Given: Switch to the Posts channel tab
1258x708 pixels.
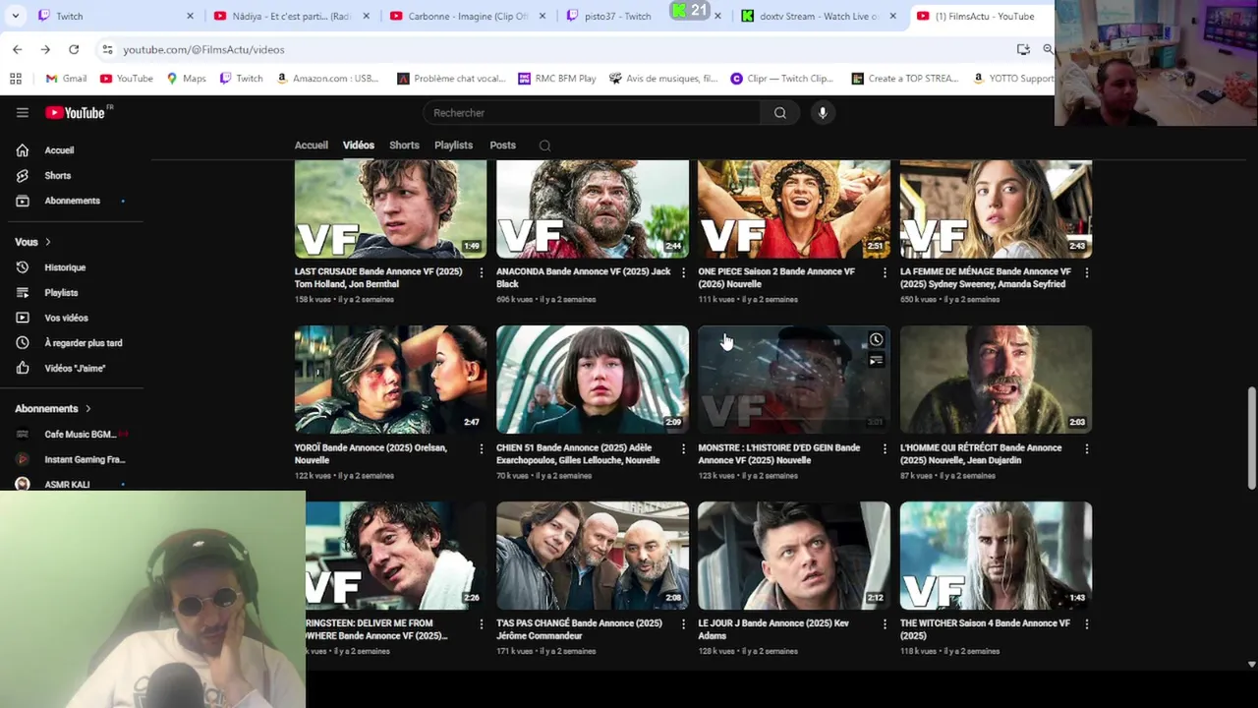Looking at the screenshot, I should click(502, 146).
